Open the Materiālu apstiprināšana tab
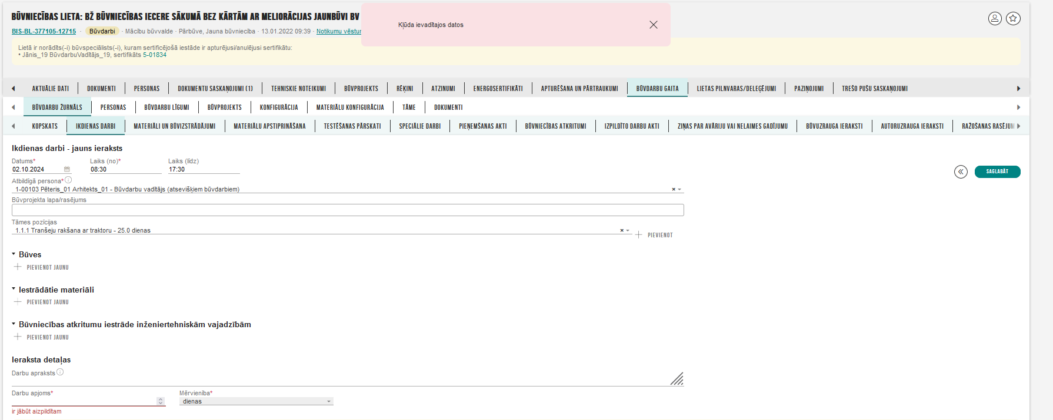 (269, 126)
